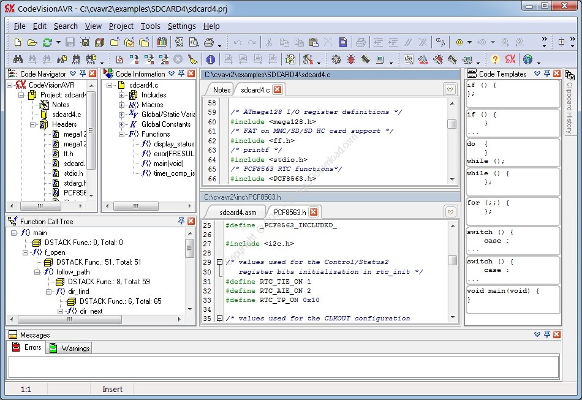Collapse the Functions node
The height and width of the screenshot is (400, 582).
(x=121, y=134)
